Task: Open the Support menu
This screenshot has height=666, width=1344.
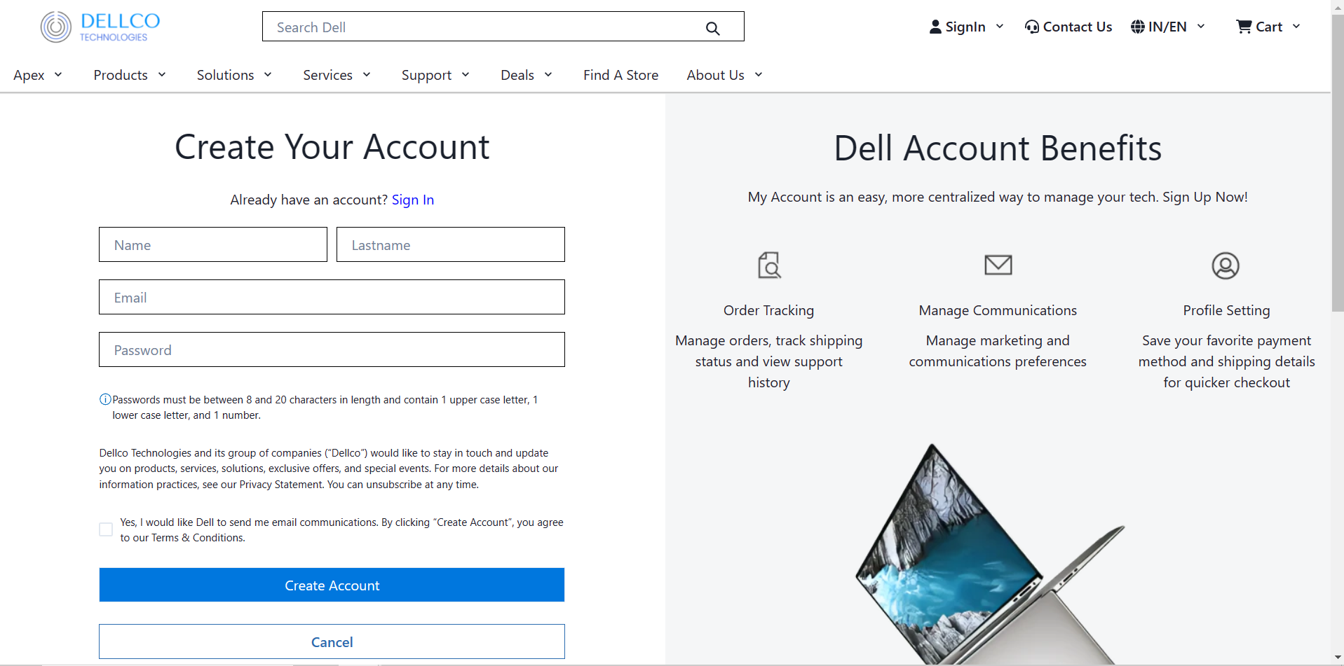Action: tap(426, 75)
